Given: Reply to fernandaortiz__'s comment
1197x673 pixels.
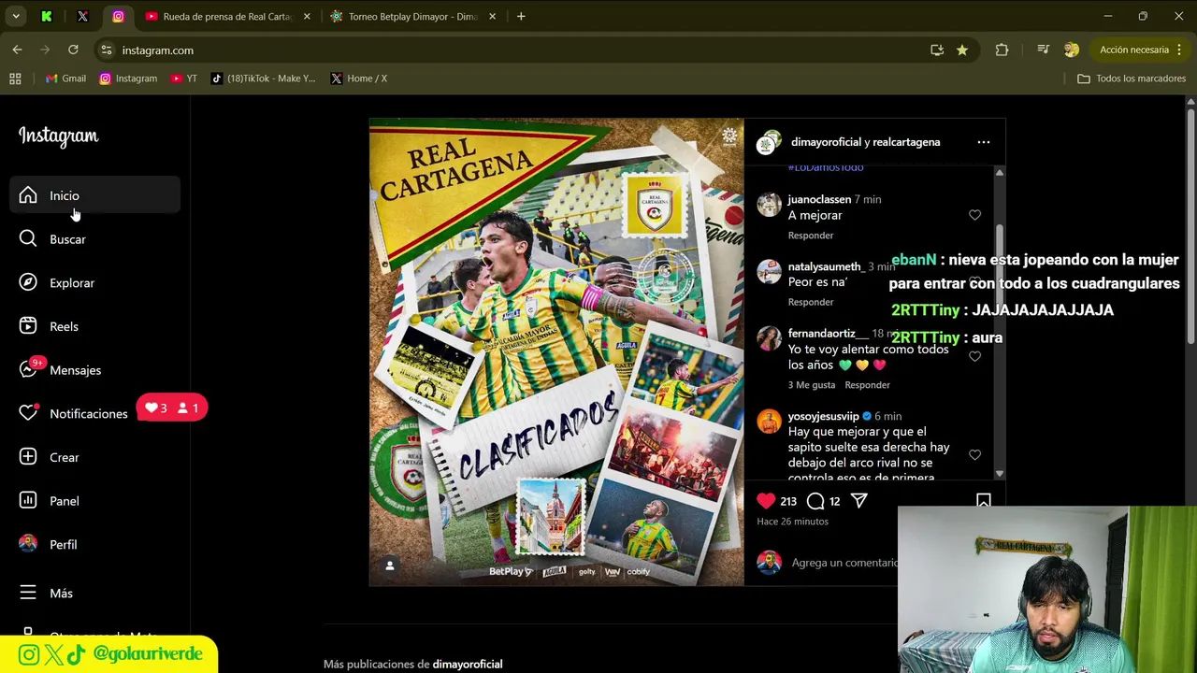Looking at the screenshot, I should click(867, 385).
